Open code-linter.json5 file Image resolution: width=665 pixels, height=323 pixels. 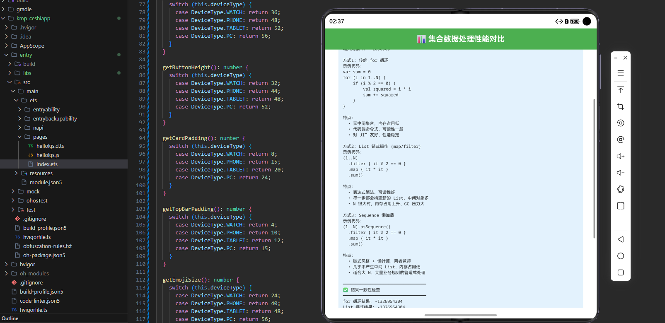64,301
